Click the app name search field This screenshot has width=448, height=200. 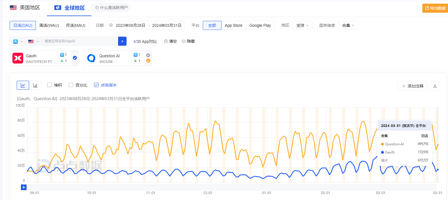click(79, 41)
